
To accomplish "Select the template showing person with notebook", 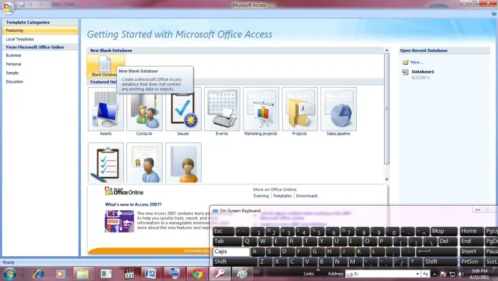I will [x=183, y=163].
